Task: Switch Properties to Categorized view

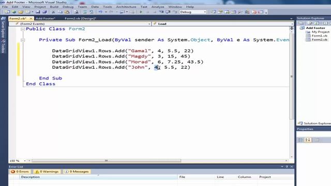Action: 300,139
